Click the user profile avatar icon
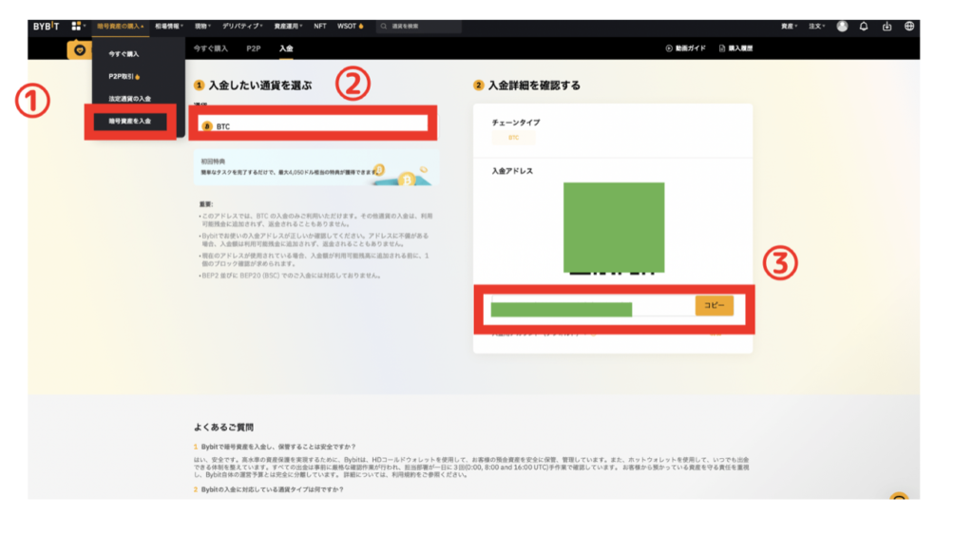973x535 pixels. point(842,27)
